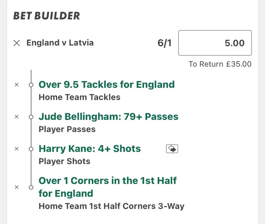265x224 pixels.
Task: Open Over 9.5 Tackles for England
Action: click(x=107, y=85)
